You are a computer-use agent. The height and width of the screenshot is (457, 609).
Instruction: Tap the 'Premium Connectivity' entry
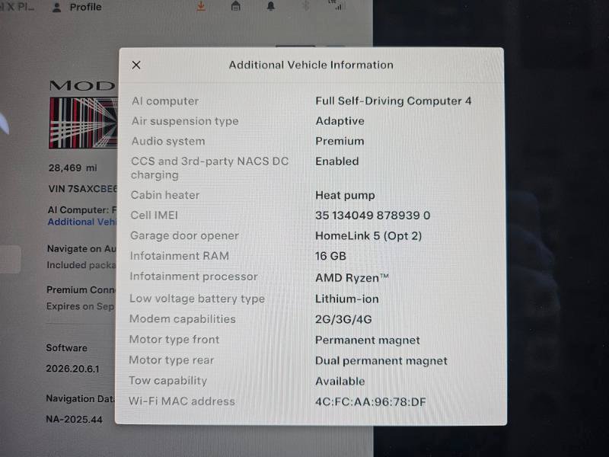pos(81,290)
